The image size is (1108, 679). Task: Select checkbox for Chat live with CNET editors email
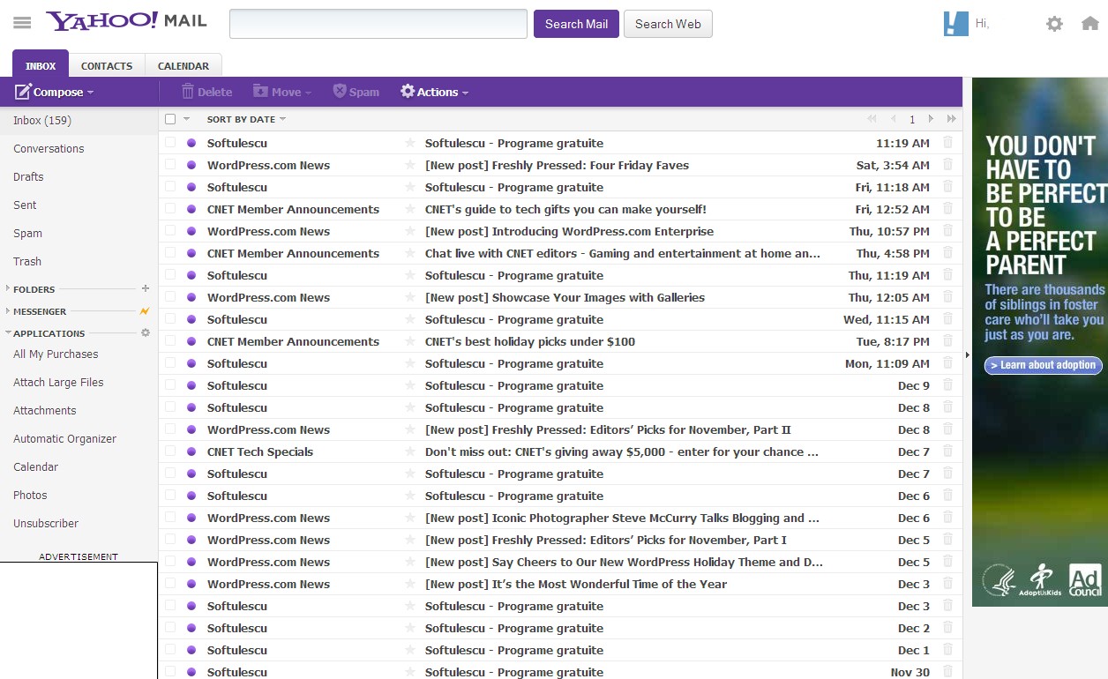[170, 252]
